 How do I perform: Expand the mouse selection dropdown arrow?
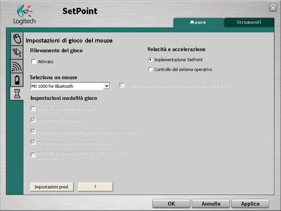point(107,86)
